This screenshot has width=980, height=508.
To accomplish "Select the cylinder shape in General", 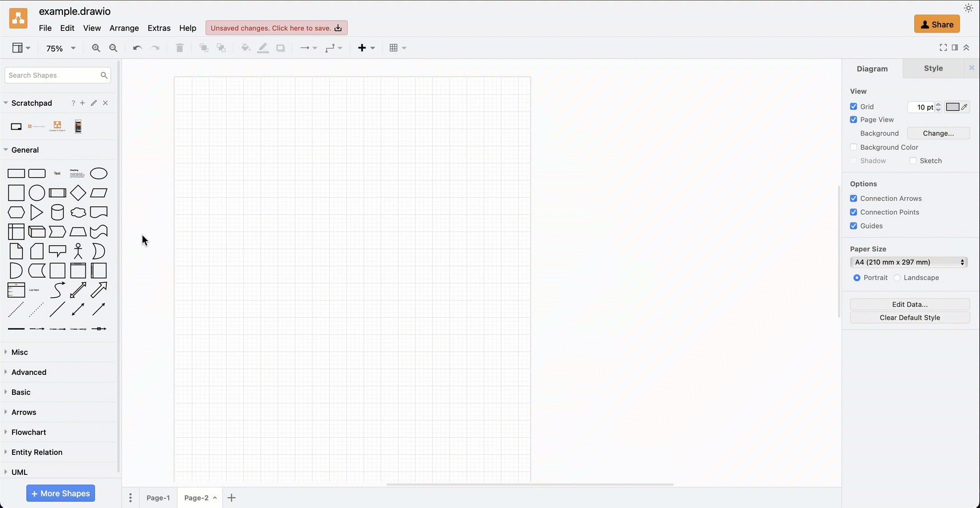I will click(x=57, y=212).
